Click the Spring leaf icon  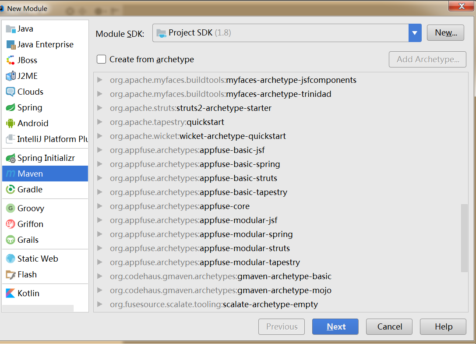(x=11, y=107)
